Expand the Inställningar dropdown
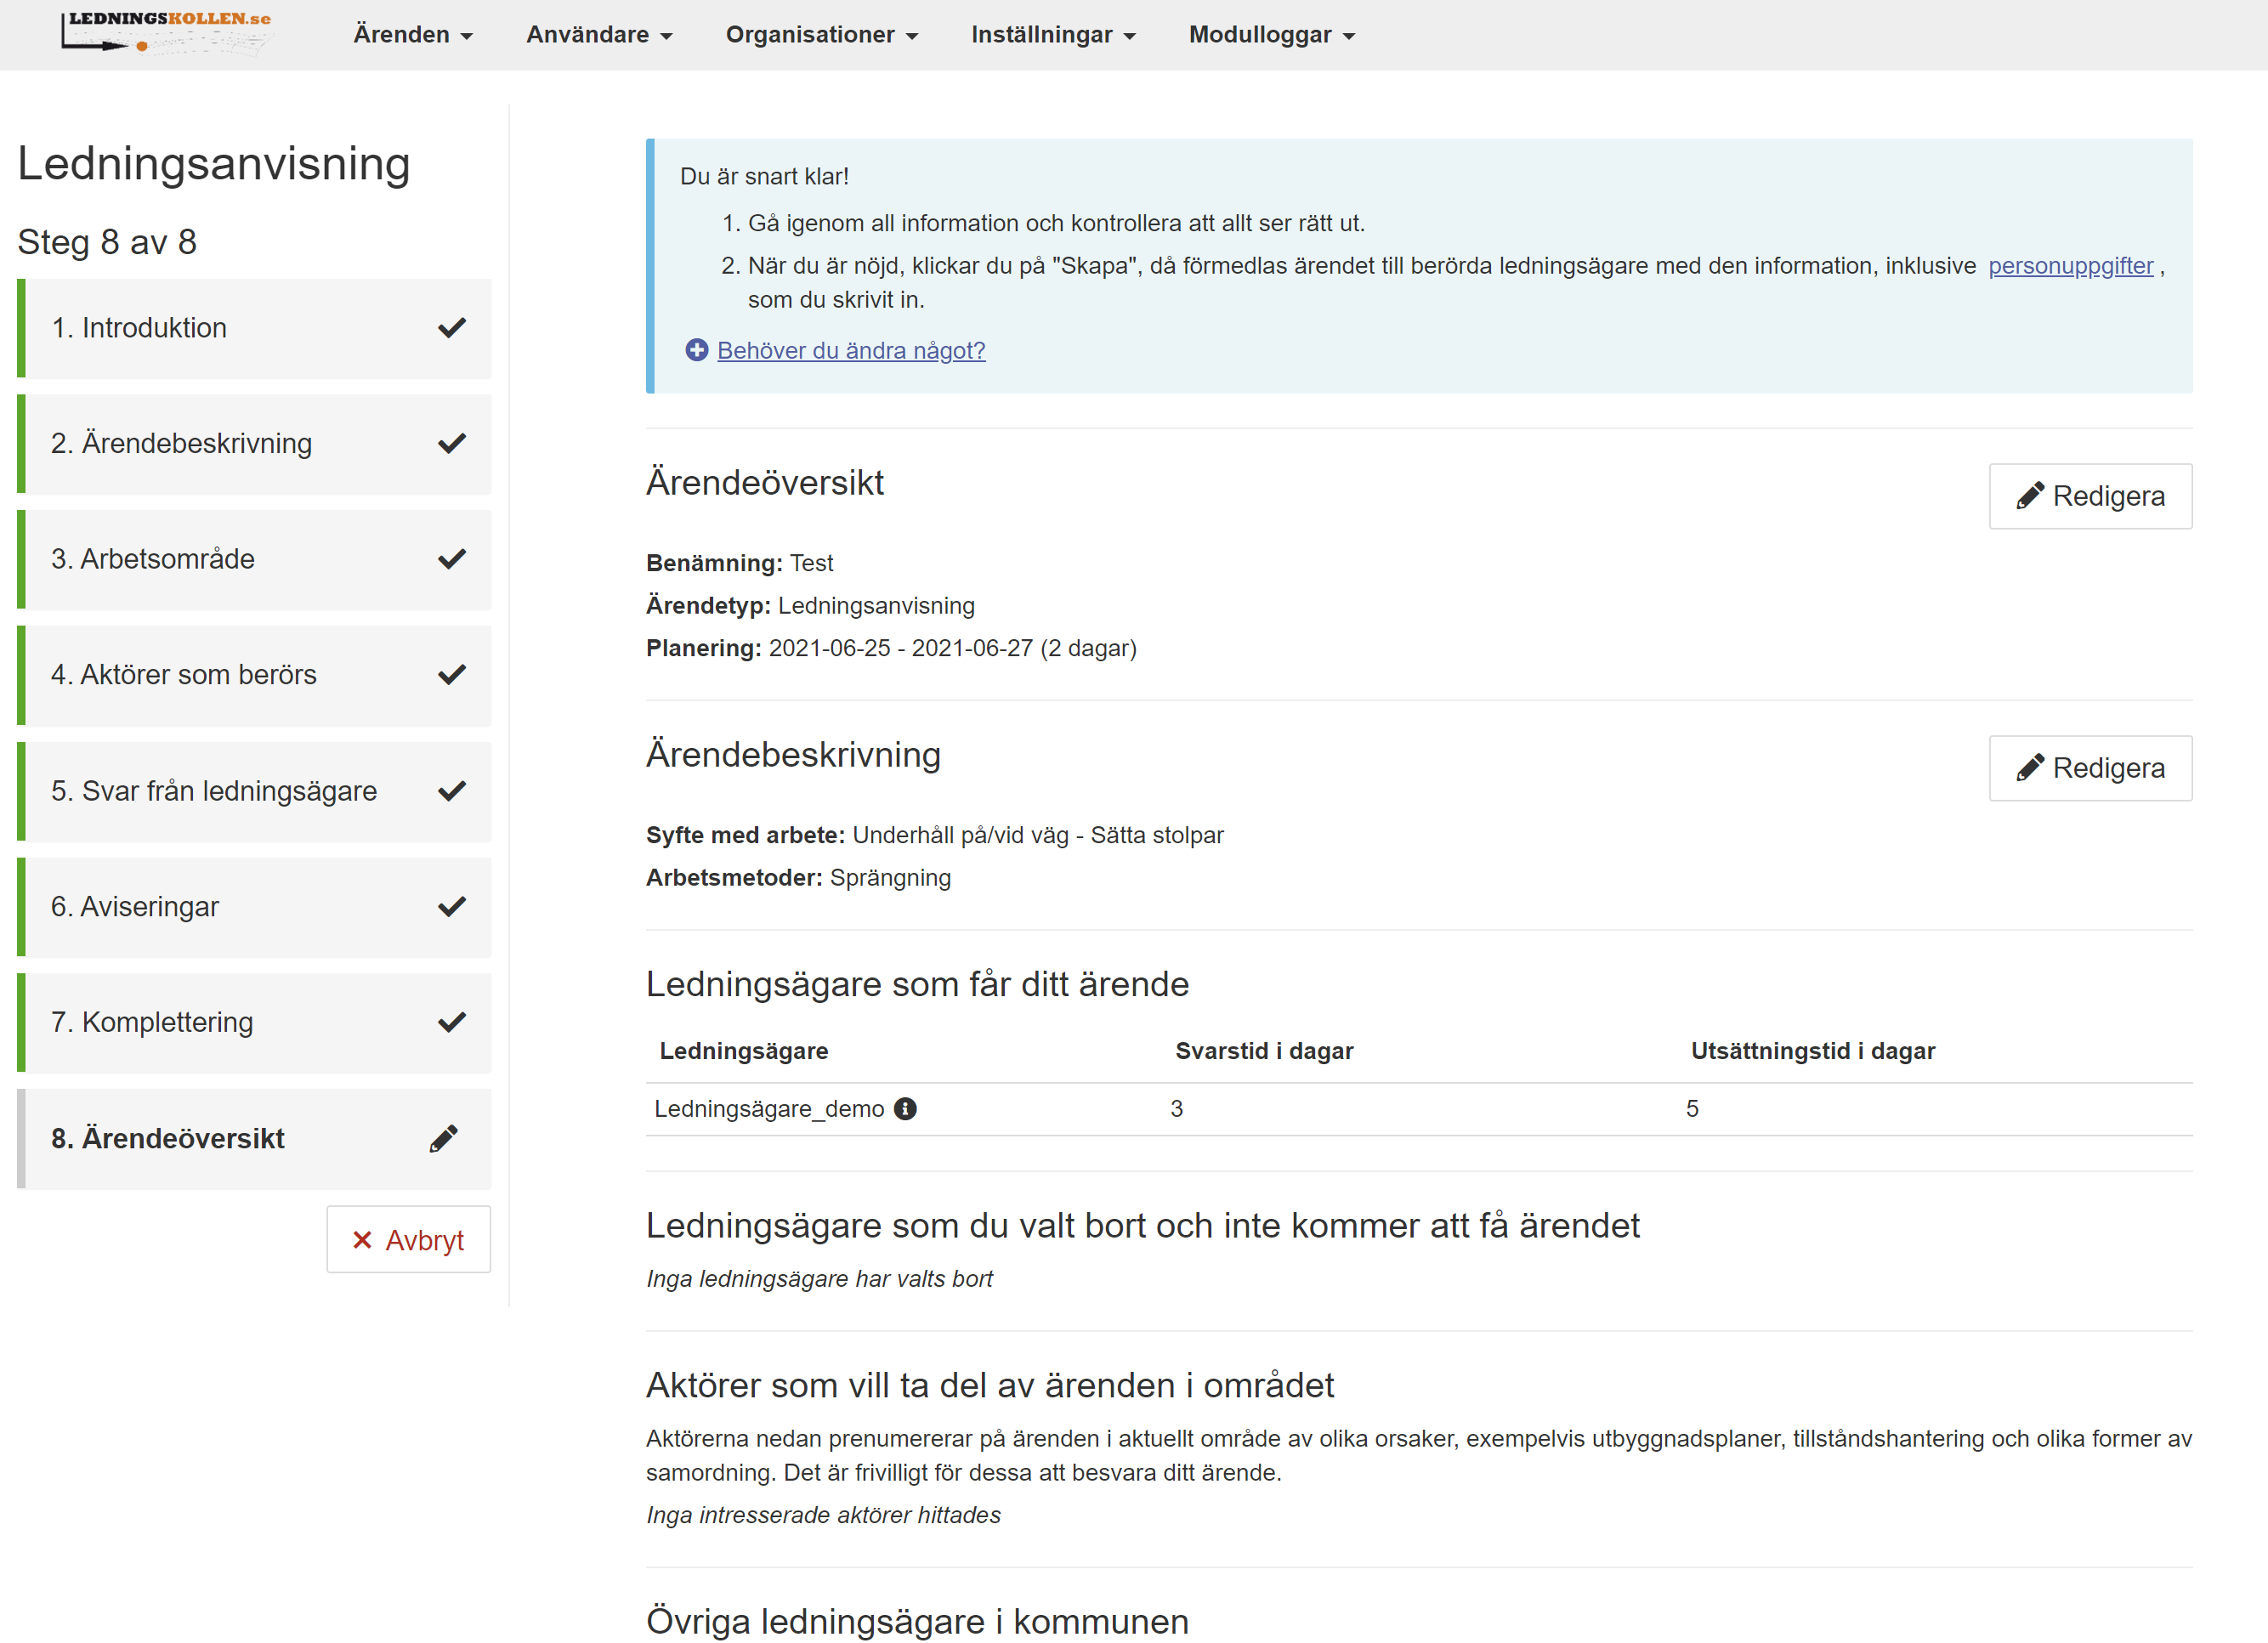 tap(1052, 34)
